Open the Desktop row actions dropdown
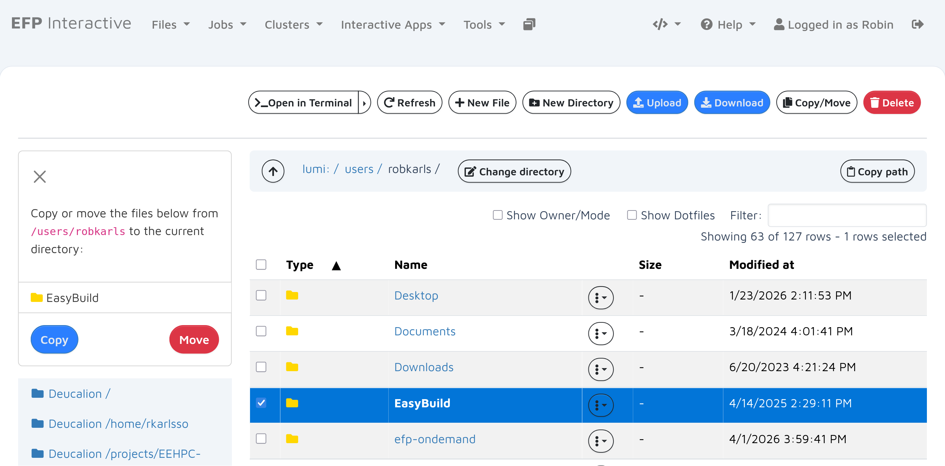The width and height of the screenshot is (945, 466). (600, 297)
